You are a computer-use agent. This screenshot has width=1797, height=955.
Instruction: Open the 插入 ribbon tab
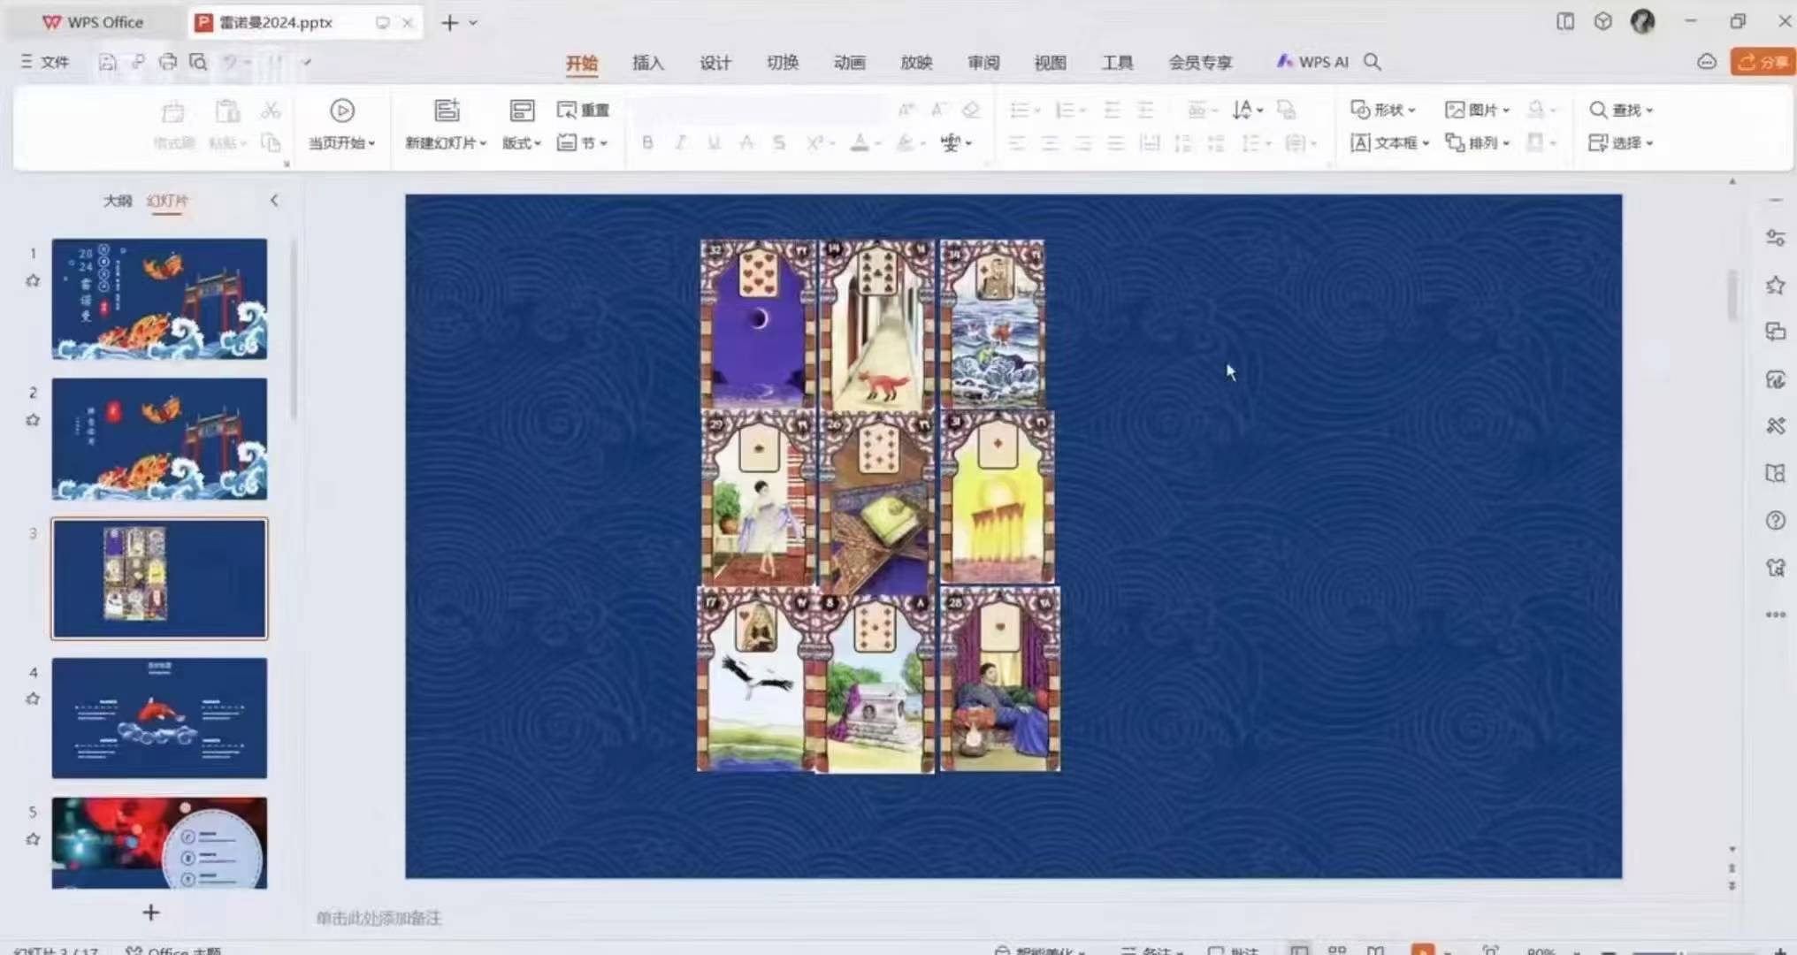click(x=647, y=63)
